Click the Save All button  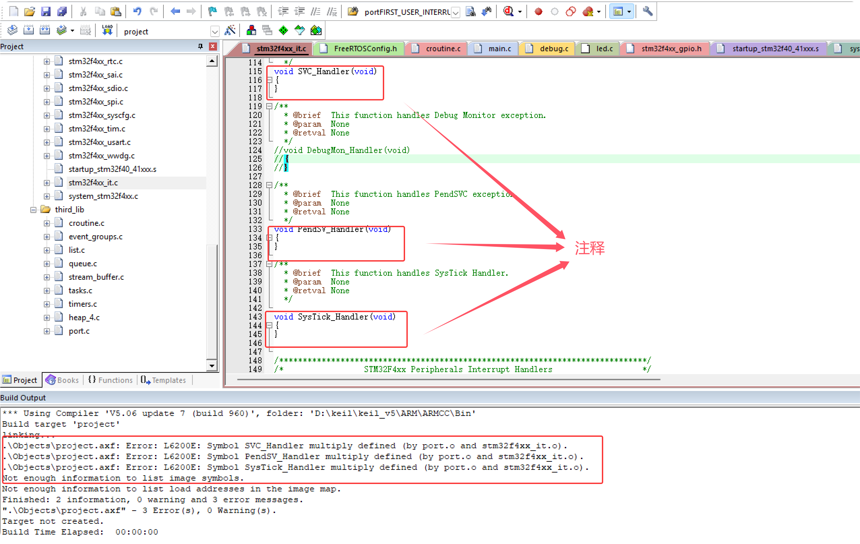(x=62, y=11)
